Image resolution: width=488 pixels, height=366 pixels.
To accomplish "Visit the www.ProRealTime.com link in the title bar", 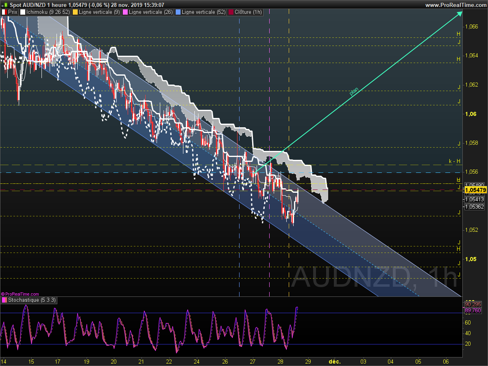I will click(455, 5).
